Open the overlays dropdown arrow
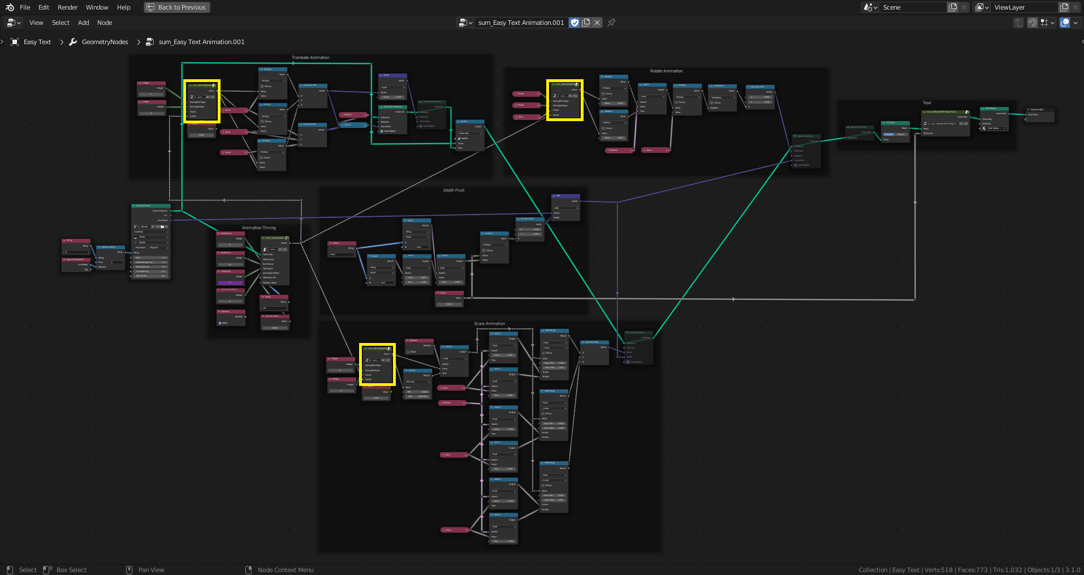The width and height of the screenshot is (1084, 575). point(1076,23)
